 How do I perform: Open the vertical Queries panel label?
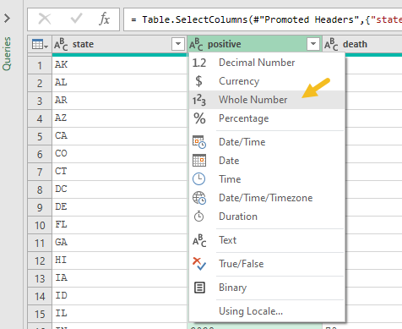(x=7, y=53)
